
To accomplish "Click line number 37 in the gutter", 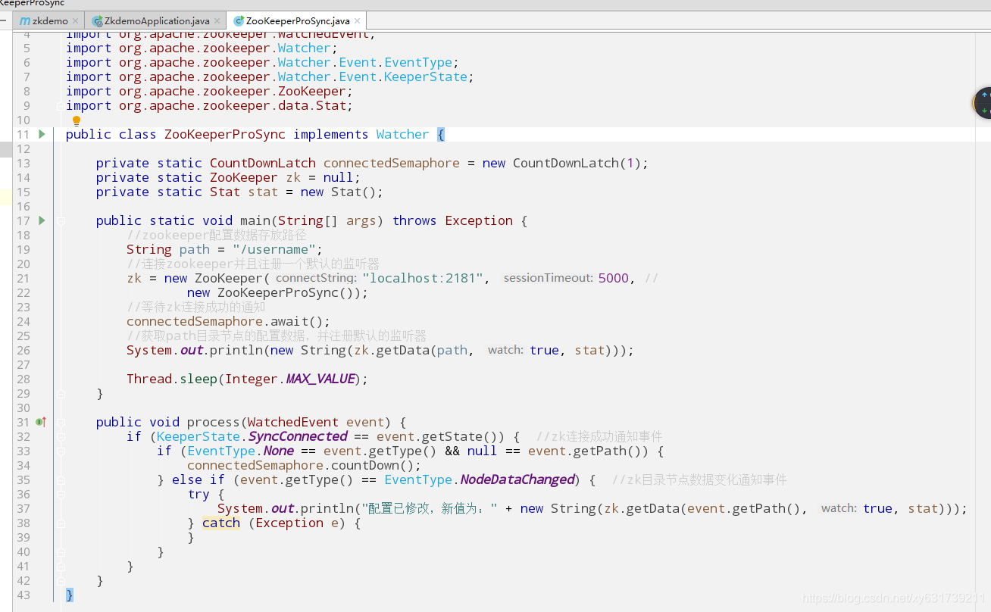I will tap(23, 508).
